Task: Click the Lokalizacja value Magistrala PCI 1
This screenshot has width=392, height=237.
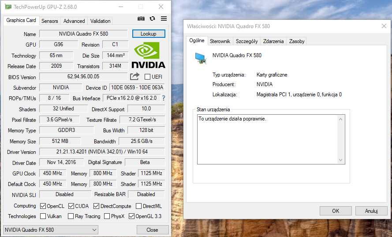Action: [x=299, y=95]
